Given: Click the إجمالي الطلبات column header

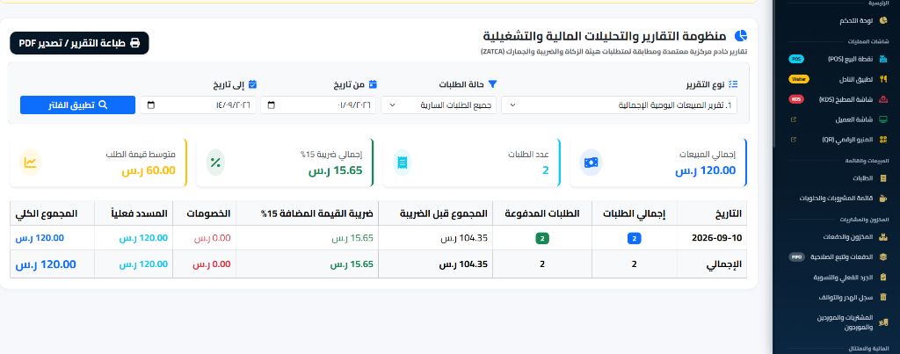Looking at the screenshot, I should [x=635, y=213].
